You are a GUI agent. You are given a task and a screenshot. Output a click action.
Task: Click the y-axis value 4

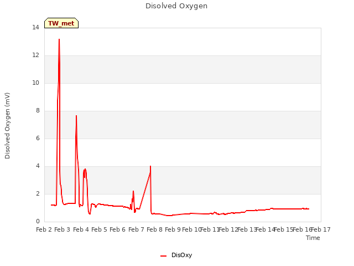point(38,166)
